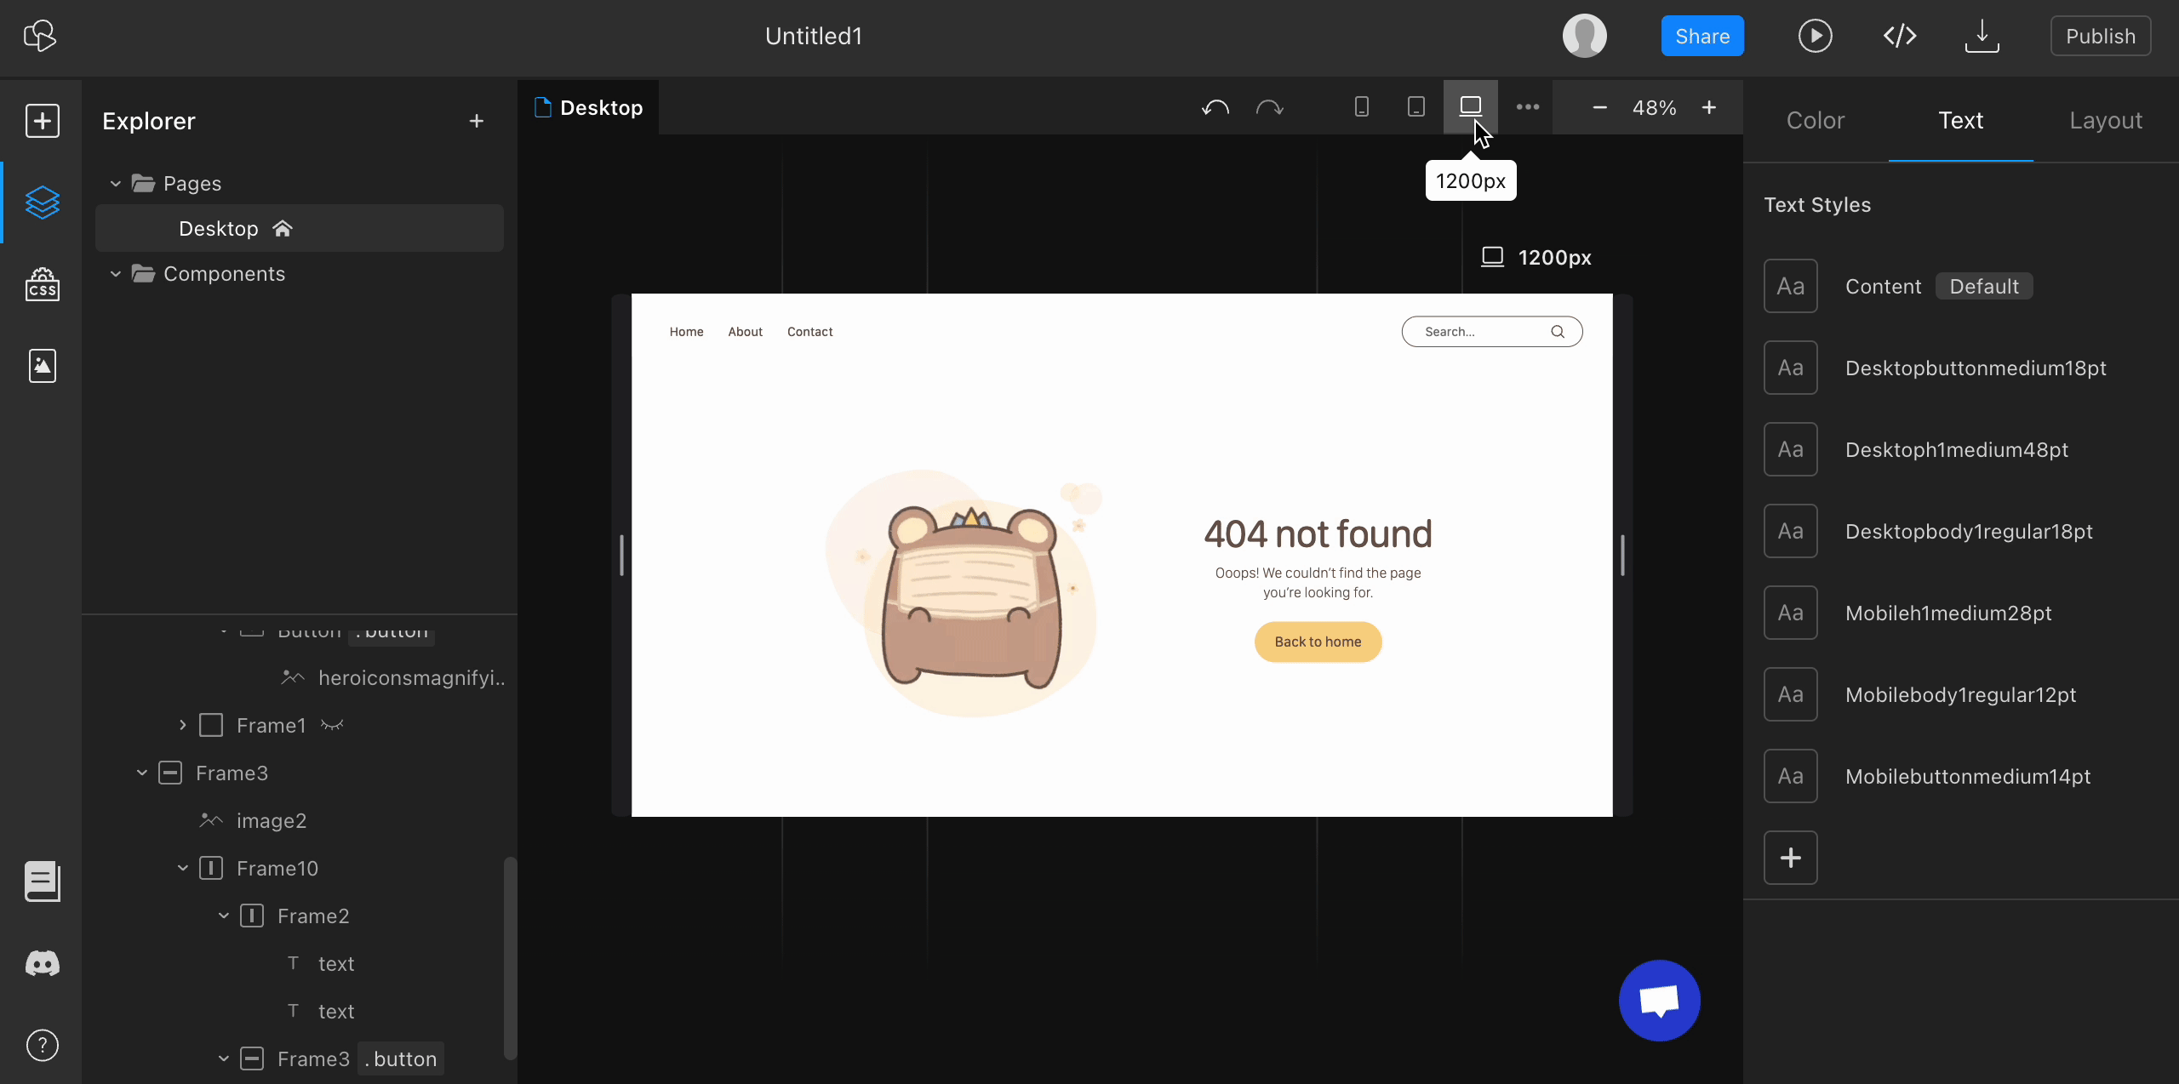Switch to the Color tab

pos(1816,121)
